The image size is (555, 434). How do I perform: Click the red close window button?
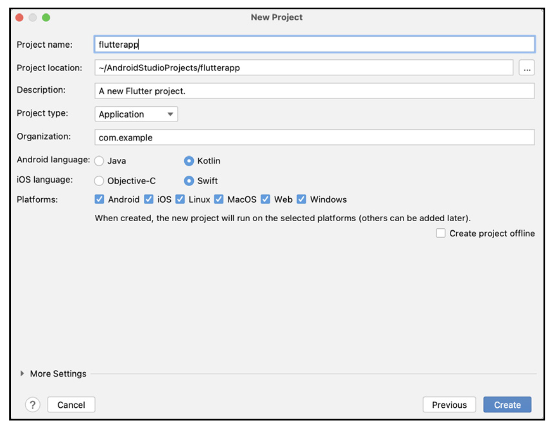coord(19,18)
